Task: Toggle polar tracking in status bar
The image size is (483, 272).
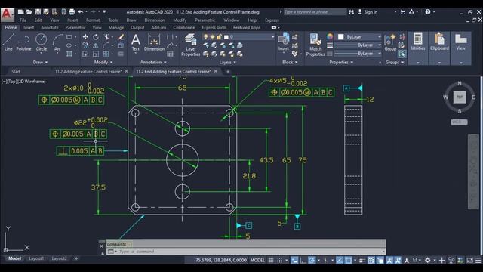Action: pyautogui.click(x=312, y=260)
